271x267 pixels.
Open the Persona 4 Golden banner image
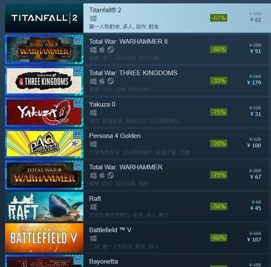[x=44, y=144]
